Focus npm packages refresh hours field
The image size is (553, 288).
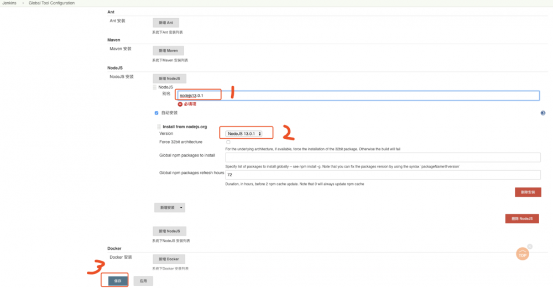(383, 175)
